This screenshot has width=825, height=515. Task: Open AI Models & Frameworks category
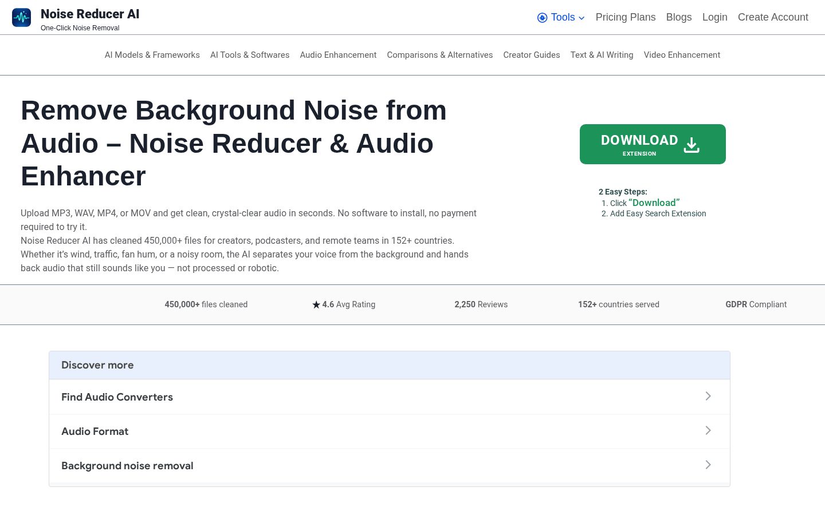click(x=152, y=55)
